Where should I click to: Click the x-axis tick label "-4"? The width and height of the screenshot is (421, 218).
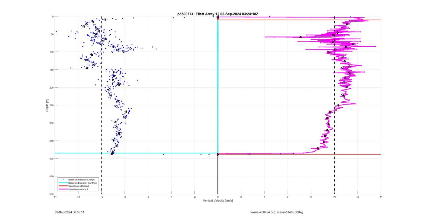coord(171,197)
